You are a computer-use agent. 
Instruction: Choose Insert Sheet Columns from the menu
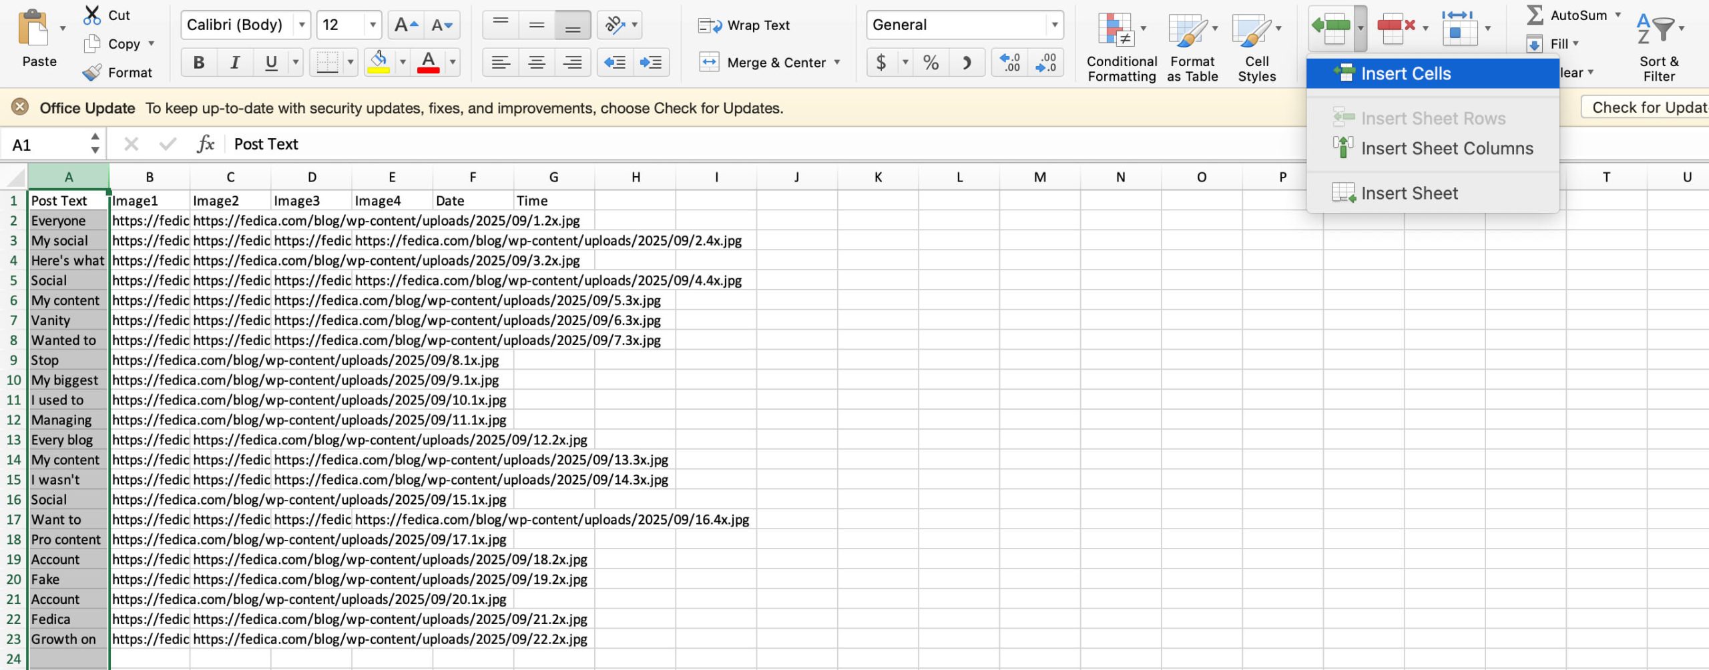[x=1446, y=148]
